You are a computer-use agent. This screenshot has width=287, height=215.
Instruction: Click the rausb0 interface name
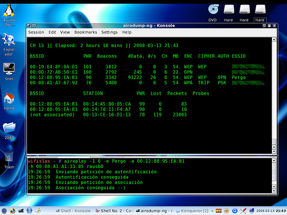[x=95, y=166]
